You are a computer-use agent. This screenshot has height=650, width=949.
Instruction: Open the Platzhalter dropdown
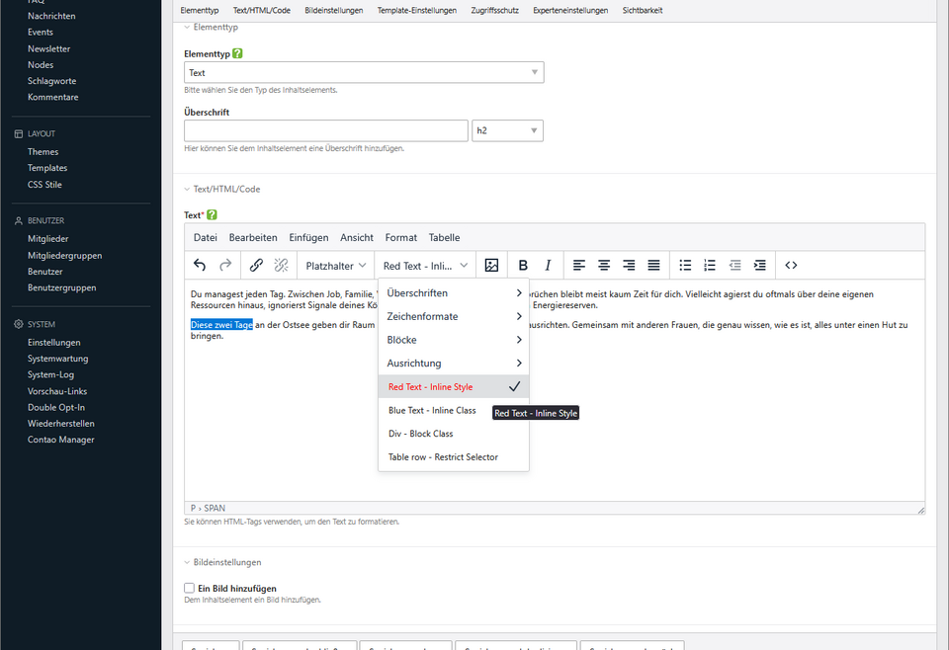tap(336, 265)
